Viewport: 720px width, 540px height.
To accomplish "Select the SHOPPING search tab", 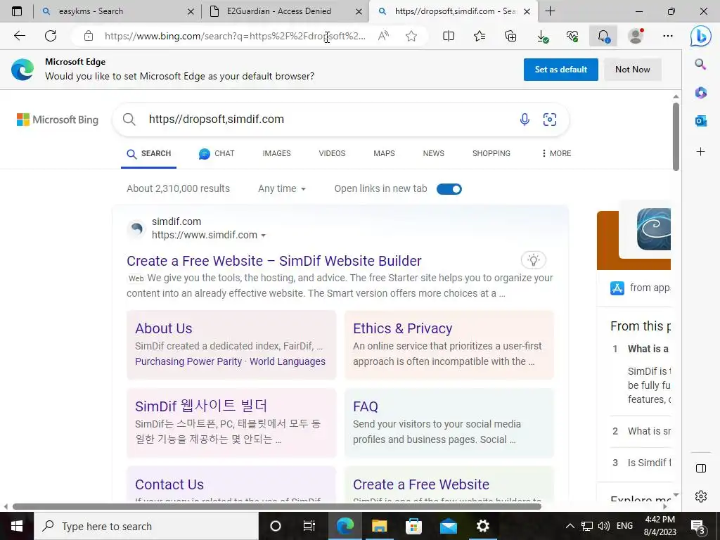I will [491, 153].
